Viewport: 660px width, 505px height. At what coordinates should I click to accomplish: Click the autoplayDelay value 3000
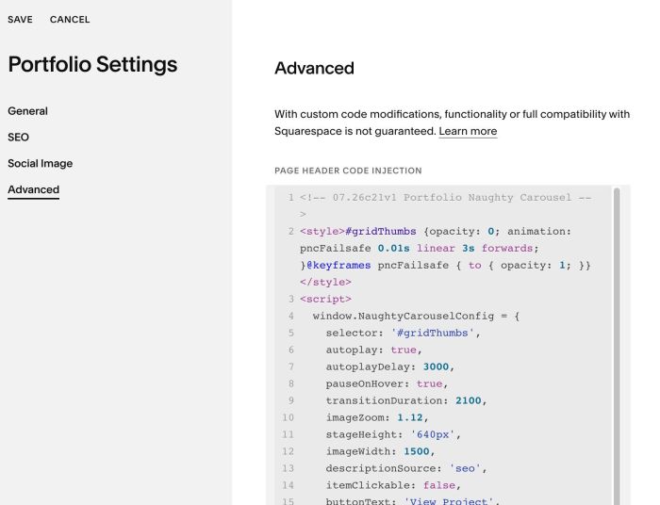436,367
